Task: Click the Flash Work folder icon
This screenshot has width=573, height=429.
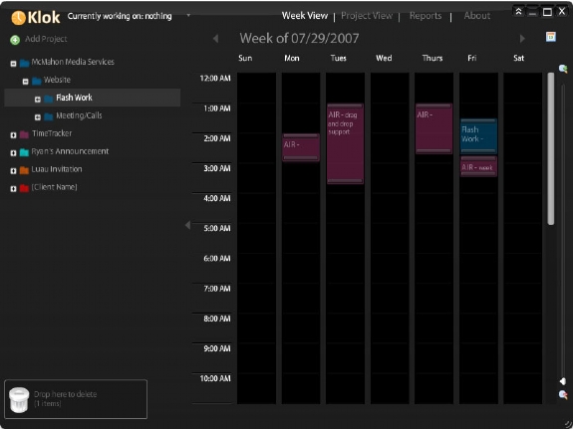Action: pos(49,99)
